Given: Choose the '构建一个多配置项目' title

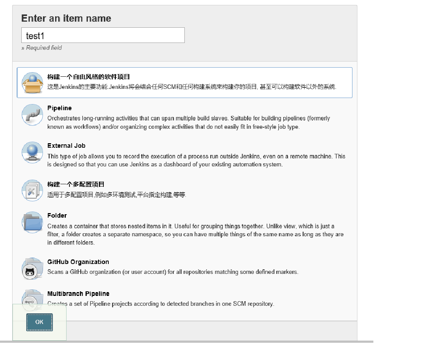Looking at the screenshot, I should (76, 184).
